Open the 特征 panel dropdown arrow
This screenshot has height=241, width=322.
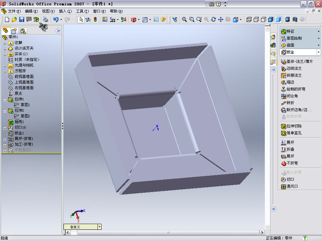[x=319, y=32]
